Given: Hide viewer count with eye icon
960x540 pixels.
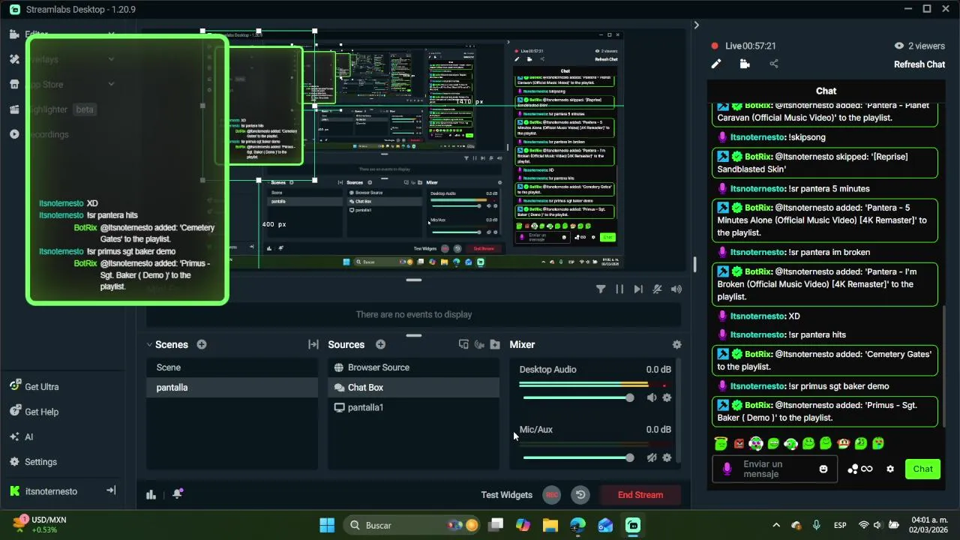Looking at the screenshot, I should point(898,46).
